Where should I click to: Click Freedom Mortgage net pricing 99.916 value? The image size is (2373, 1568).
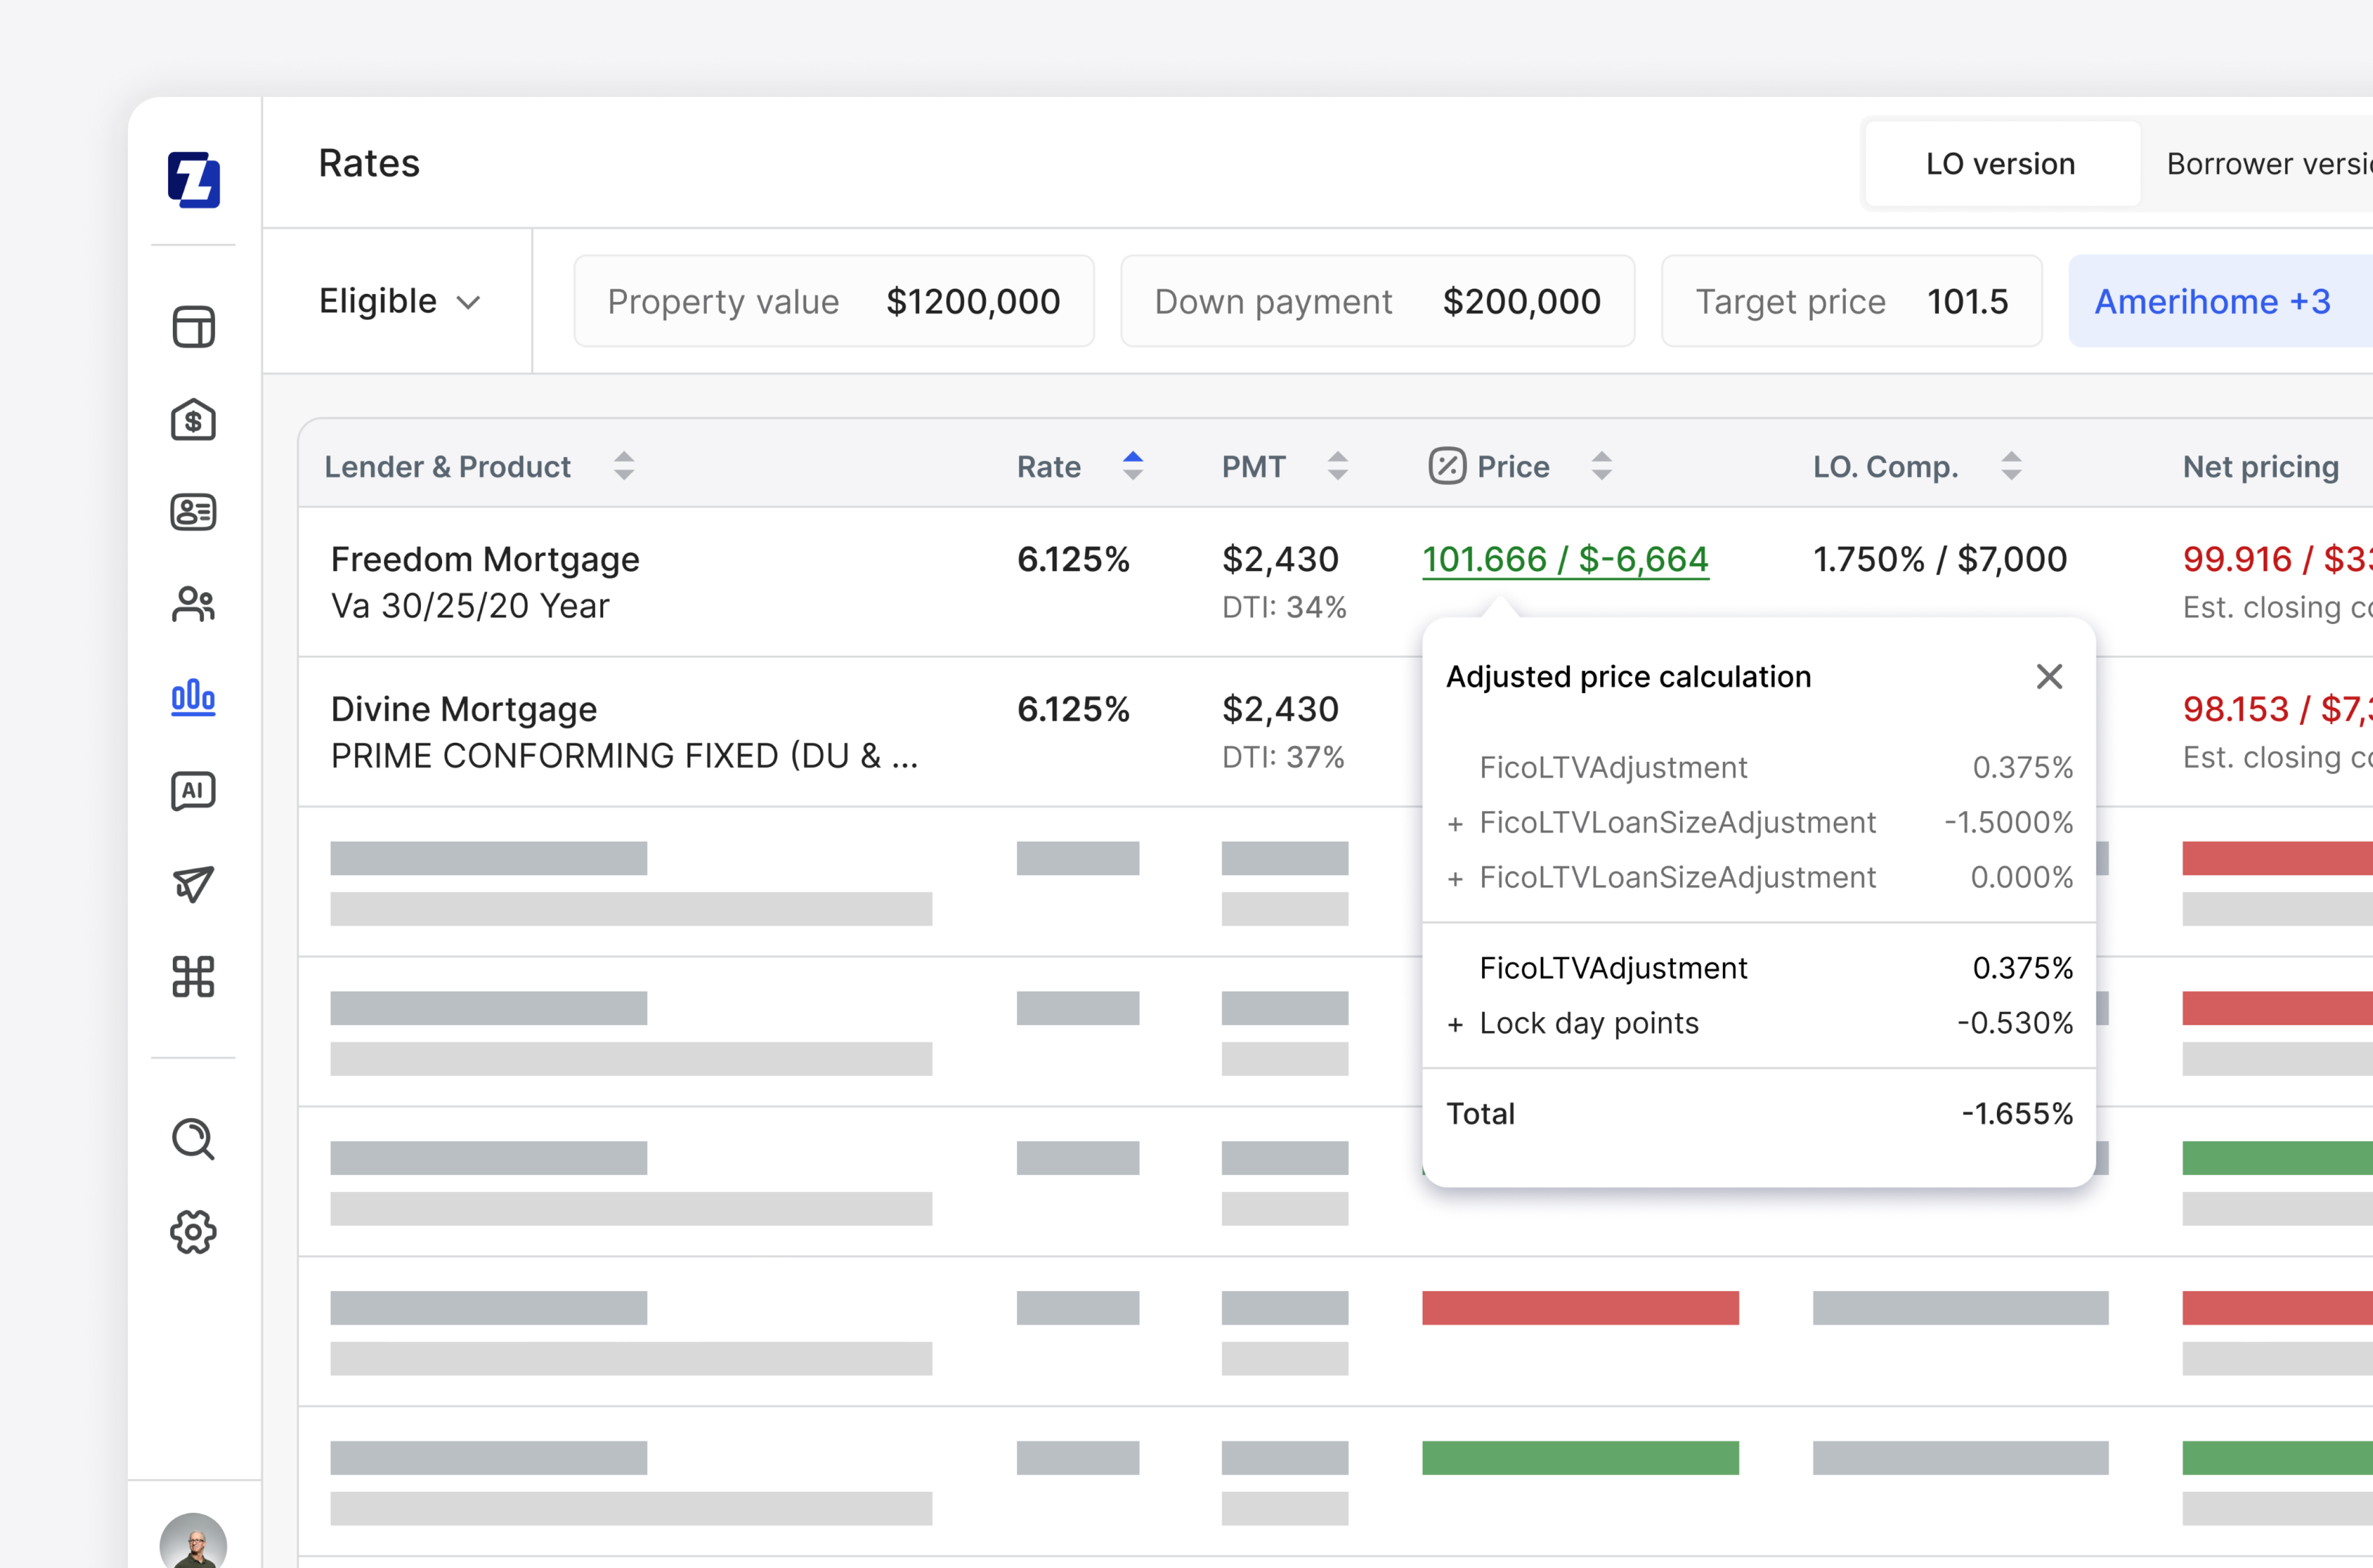coord(2278,559)
